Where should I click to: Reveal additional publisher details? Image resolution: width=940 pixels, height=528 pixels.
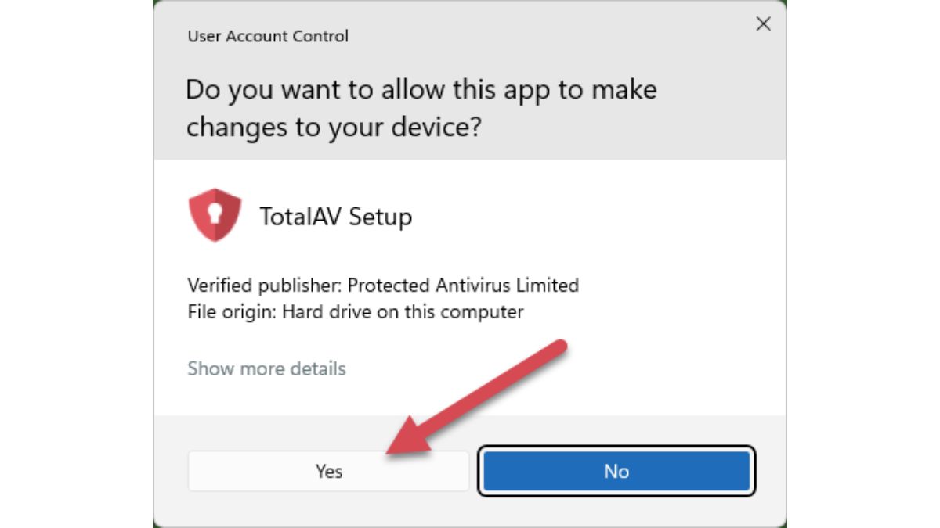tap(266, 368)
